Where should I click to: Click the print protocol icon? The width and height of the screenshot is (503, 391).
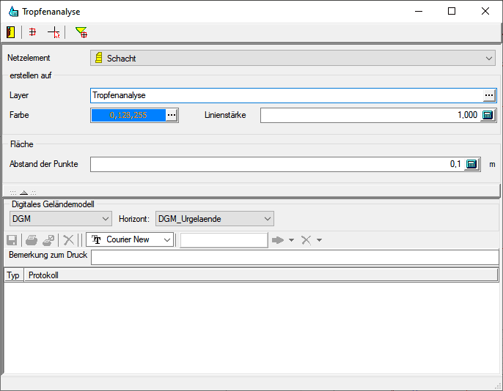click(x=32, y=239)
